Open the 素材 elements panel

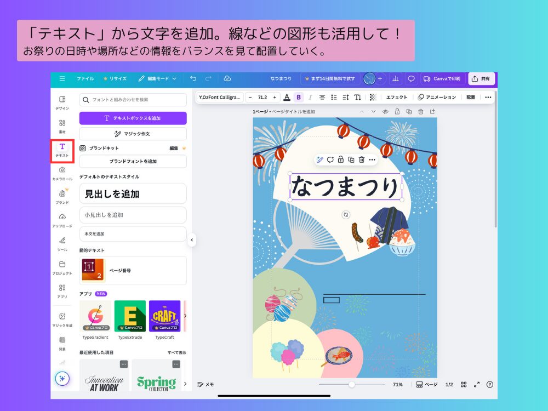pyautogui.click(x=62, y=126)
